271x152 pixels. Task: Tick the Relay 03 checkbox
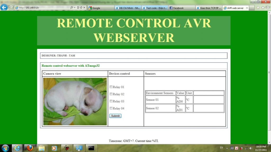point(111,101)
